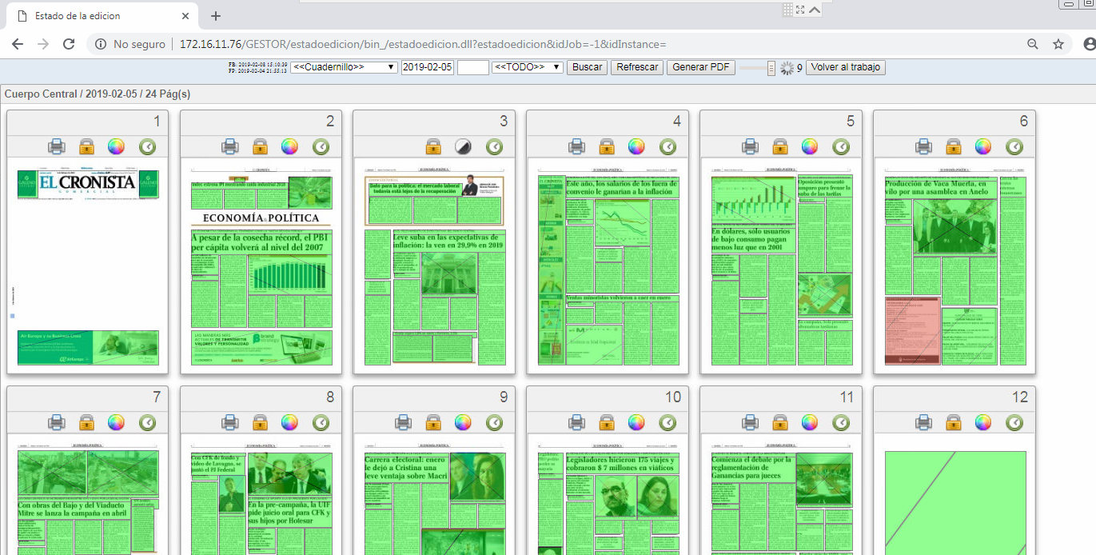Click the color wheel on page 7
The height and width of the screenshot is (555, 1096).
click(116, 422)
